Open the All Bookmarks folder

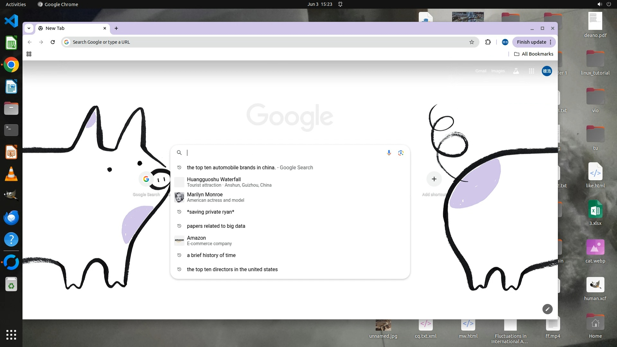pos(534,54)
